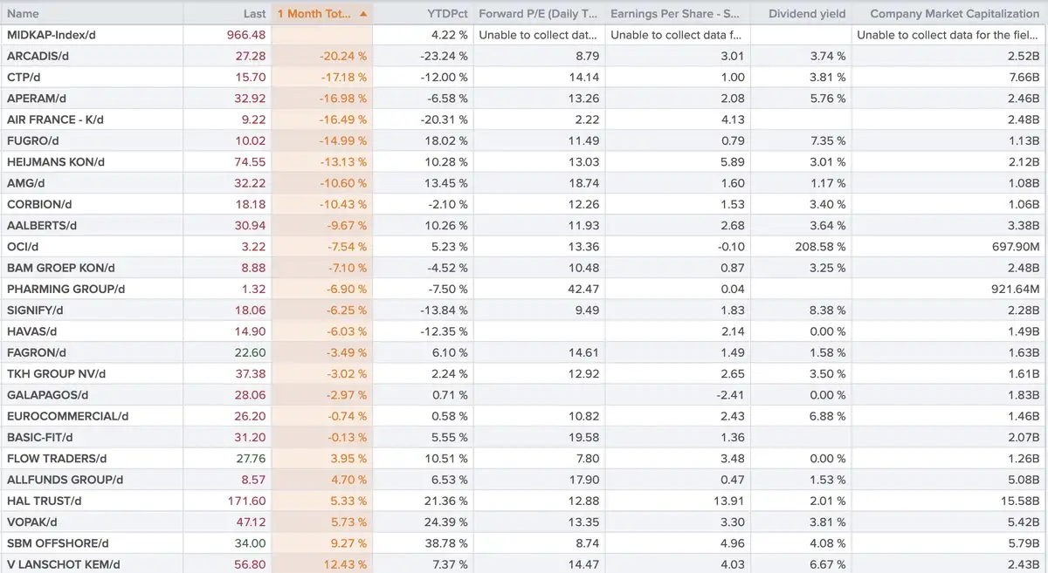Image resolution: width=1048 pixels, height=573 pixels.
Task: Select the SBM OFFSHORE/d row
Action: click(524, 542)
